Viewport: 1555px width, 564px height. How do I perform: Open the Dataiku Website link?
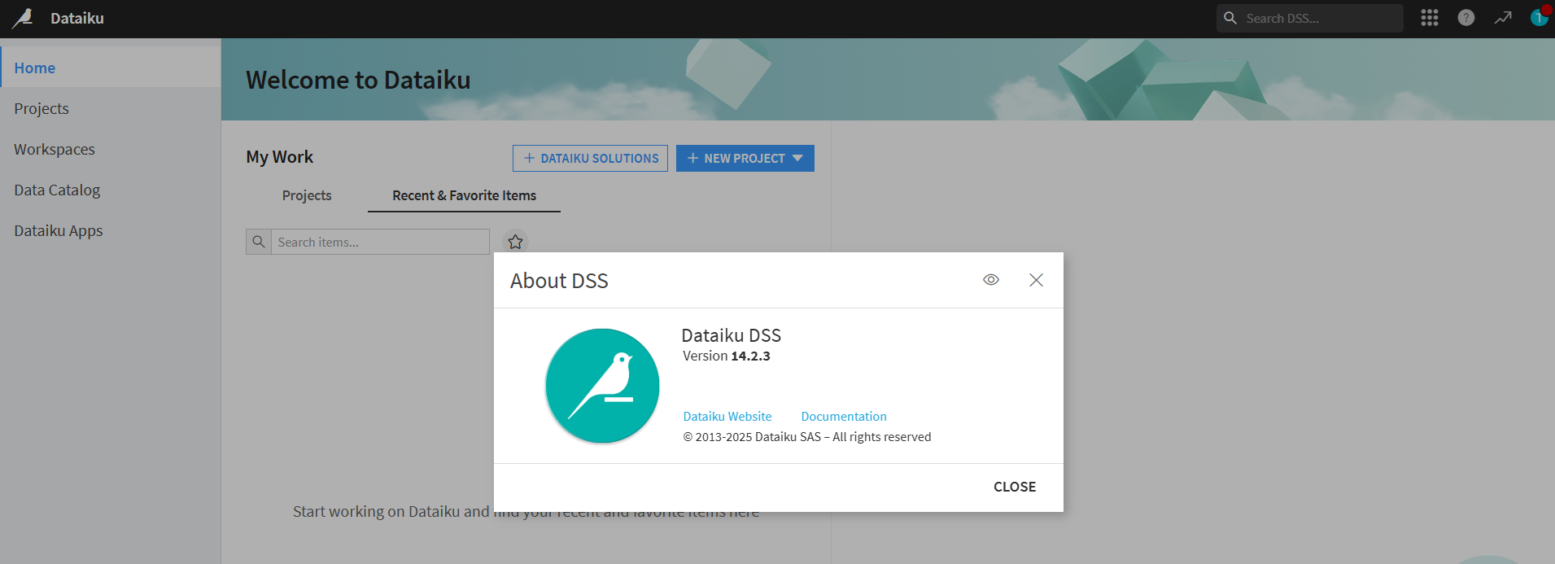coord(727,416)
